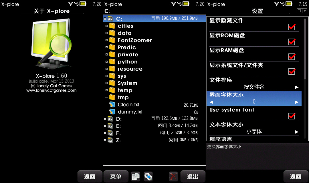Click the window mode icon beside 设置 title
Screen dimensions: 309x183
click(x=299, y=11)
